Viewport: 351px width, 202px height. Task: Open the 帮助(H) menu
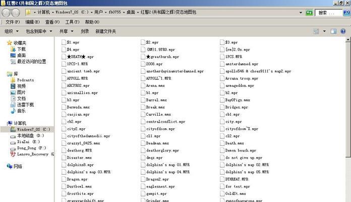click(x=92, y=22)
